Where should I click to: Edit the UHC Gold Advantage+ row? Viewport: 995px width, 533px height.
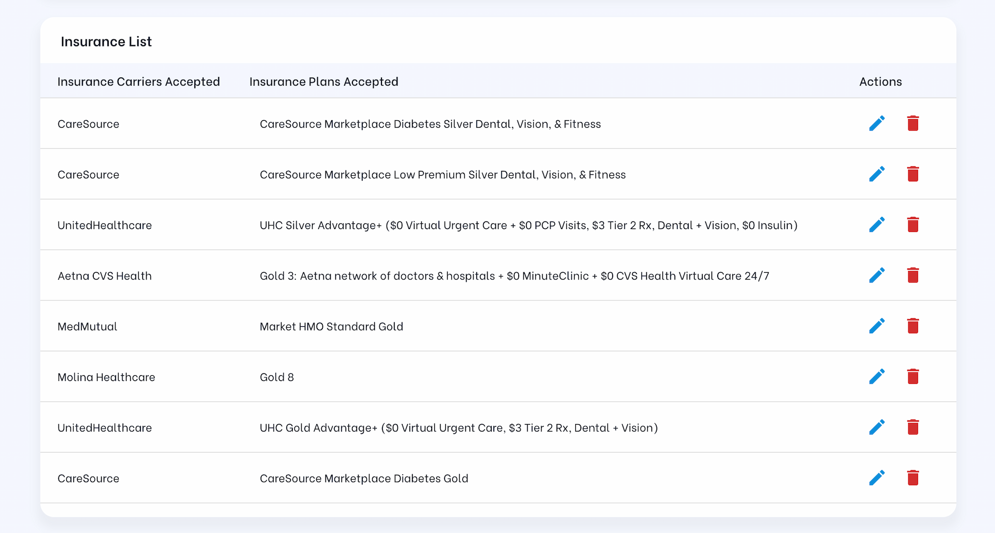point(877,427)
